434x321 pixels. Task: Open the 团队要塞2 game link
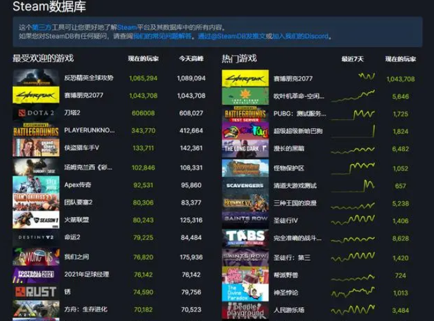(x=79, y=202)
